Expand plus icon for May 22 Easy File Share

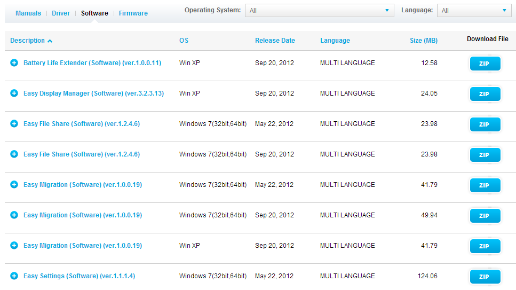(x=14, y=124)
